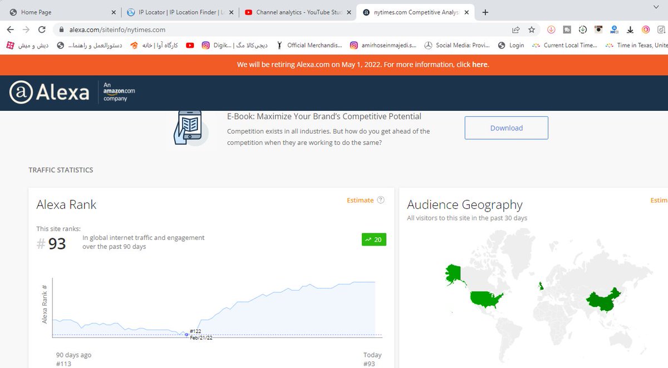Open the Current Local Time bookmark

(564, 45)
